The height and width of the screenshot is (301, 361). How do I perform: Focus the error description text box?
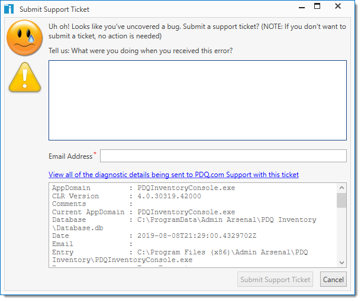197,100
